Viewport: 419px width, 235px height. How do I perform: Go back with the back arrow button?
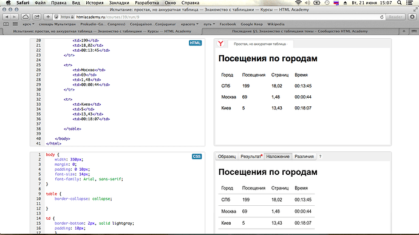coord(7,17)
